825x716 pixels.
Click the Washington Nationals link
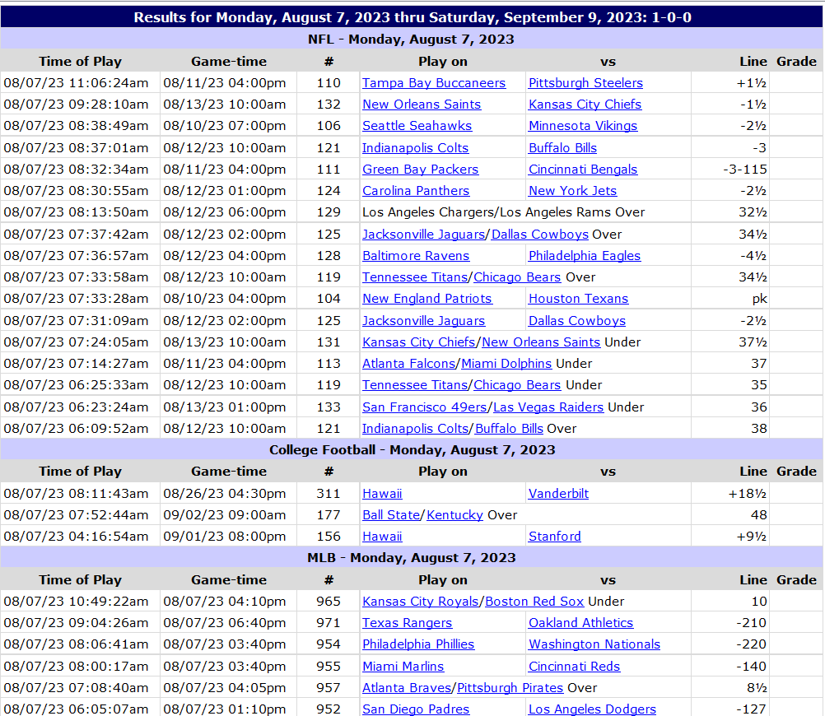point(594,644)
